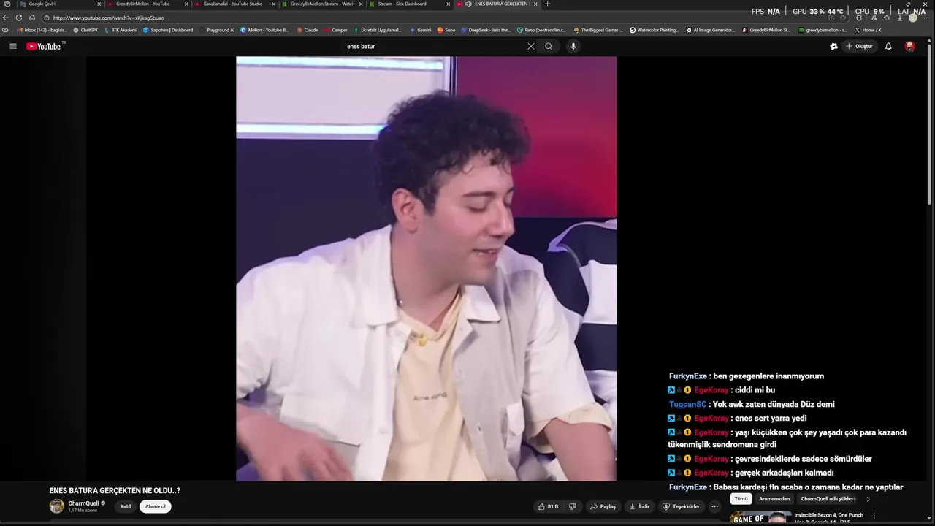The width and height of the screenshot is (935, 526).
Task: Click the Teşekkürler thanks button
Action: pyautogui.click(x=681, y=506)
